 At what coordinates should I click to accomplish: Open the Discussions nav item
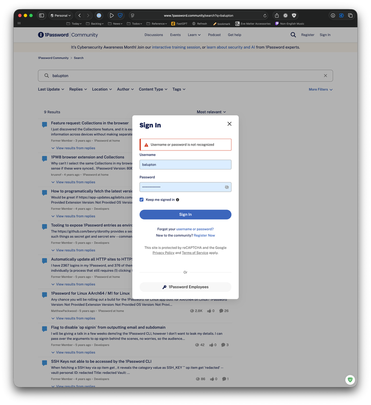(x=154, y=35)
